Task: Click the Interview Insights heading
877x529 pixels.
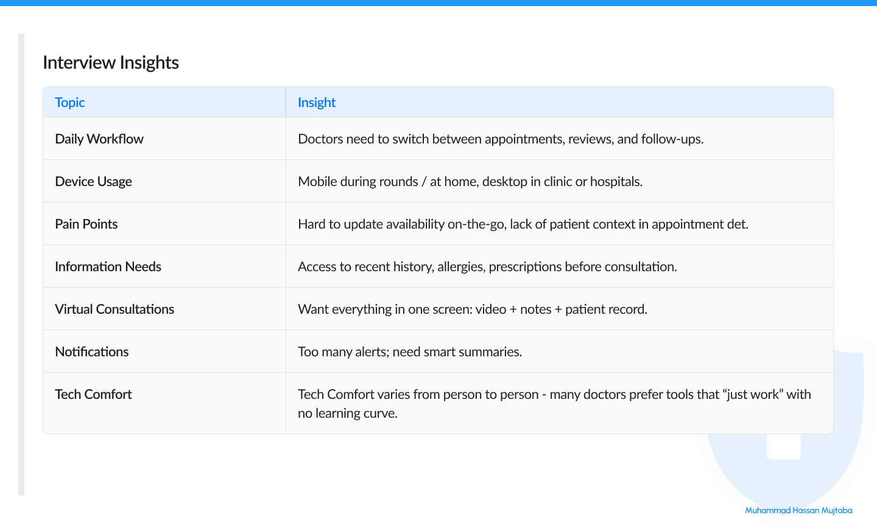Action: [110, 63]
